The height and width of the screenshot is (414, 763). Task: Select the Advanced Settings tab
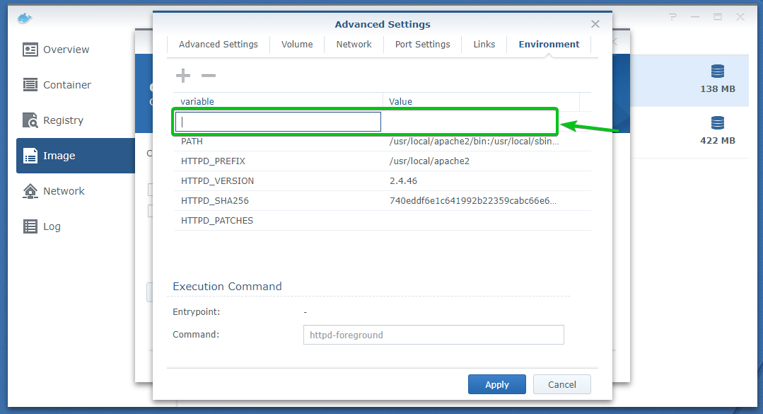pyautogui.click(x=219, y=44)
